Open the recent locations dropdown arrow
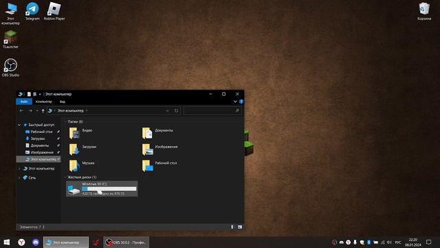The height and width of the screenshot is (248, 440). coord(37,111)
